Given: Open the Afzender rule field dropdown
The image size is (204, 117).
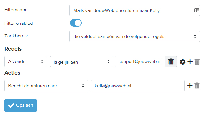Looking at the screenshot, I should (x=26, y=61).
